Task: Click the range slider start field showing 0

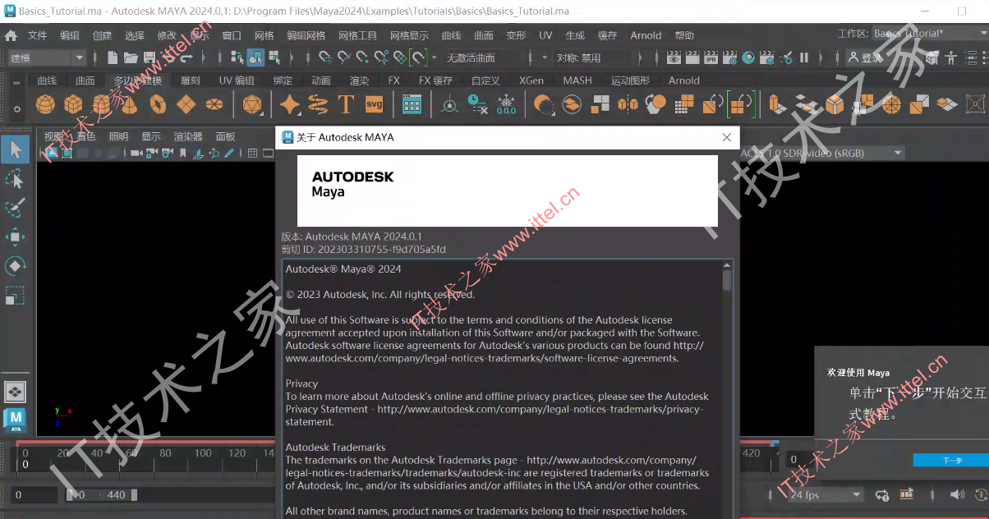Action: [x=34, y=495]
